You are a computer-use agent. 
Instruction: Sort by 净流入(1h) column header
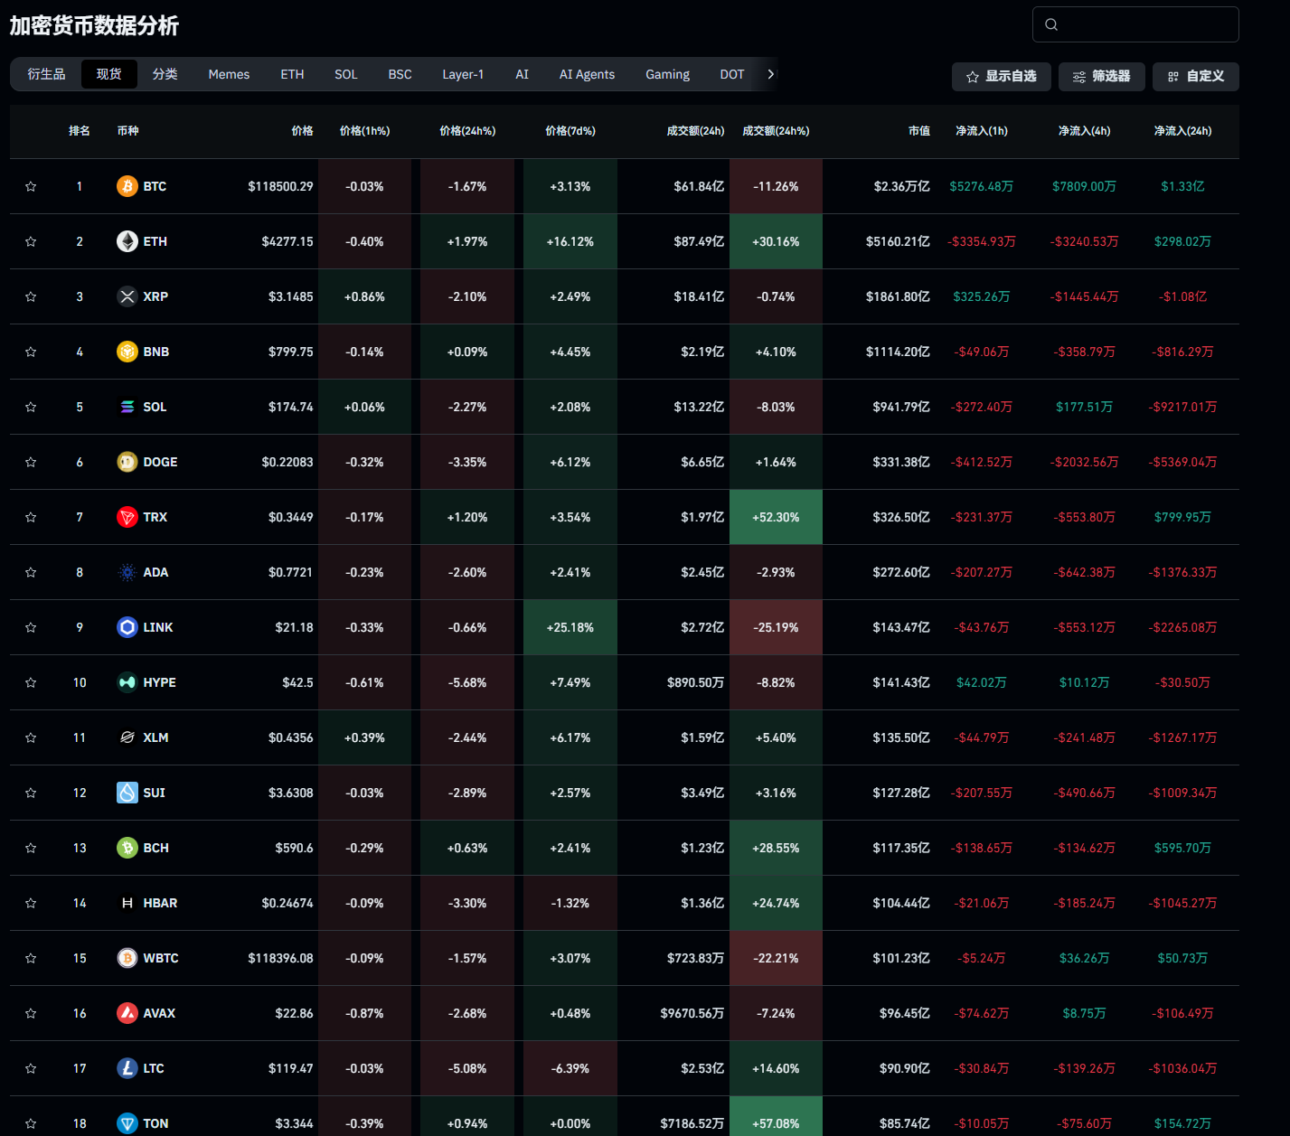point(982,131)
